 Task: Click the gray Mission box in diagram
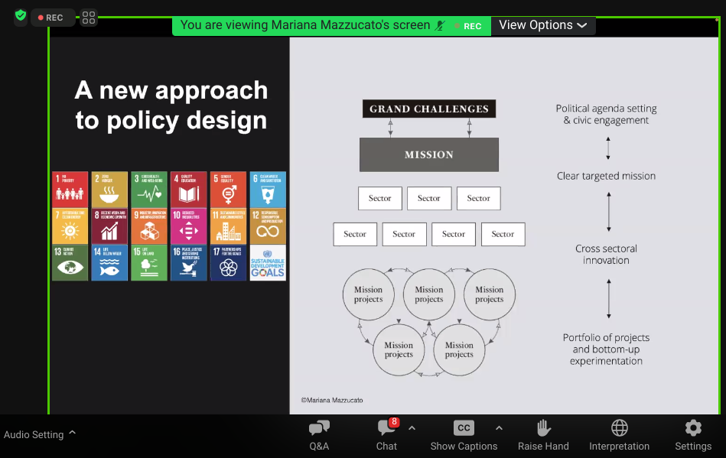pyautogui.click(x=428, y=154)
